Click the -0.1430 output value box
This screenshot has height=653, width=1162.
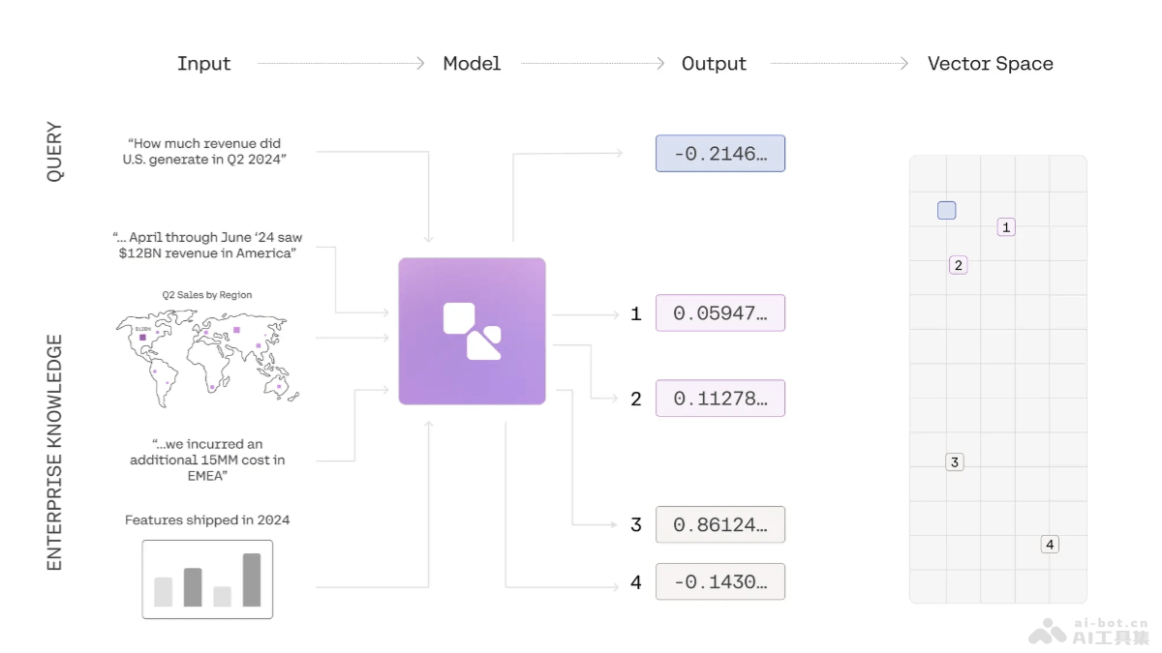tap(719, 581)
